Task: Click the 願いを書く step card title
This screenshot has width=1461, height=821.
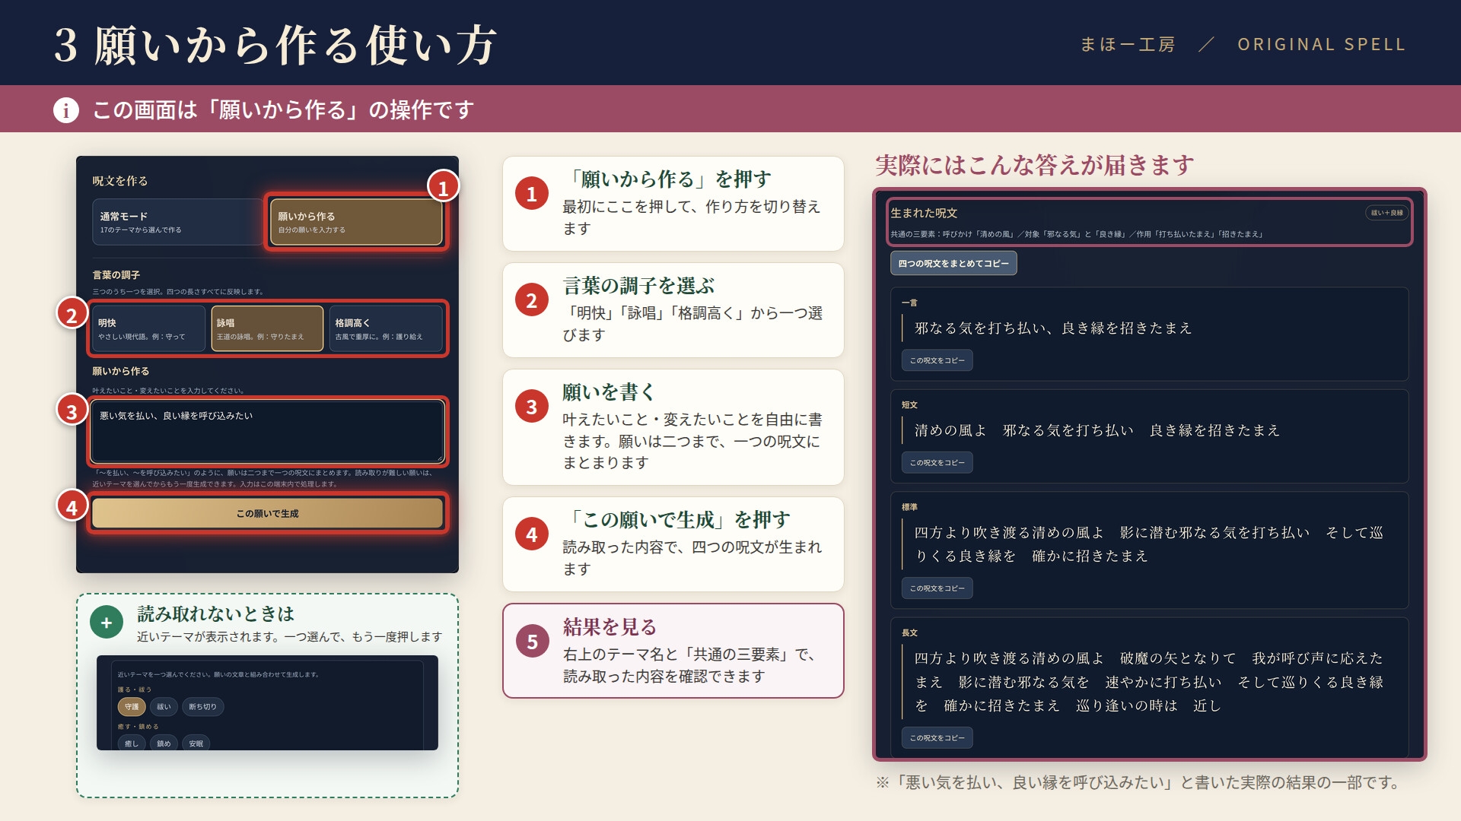Action: [x=609, y=392]
